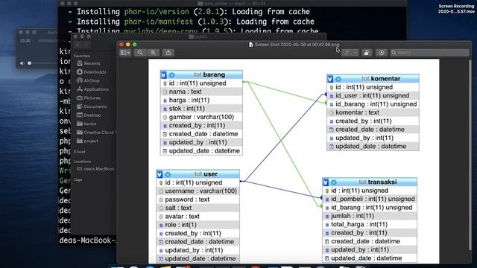Click the gear icon on the barang table
477x268 pixels.
point(171,74)
